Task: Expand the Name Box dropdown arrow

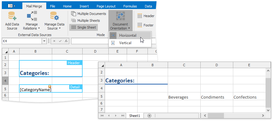Action: coord(44,41)
